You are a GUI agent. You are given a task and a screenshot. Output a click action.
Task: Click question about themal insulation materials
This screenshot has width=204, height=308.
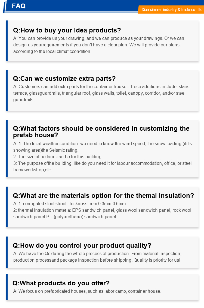click(x=104, y=196)
